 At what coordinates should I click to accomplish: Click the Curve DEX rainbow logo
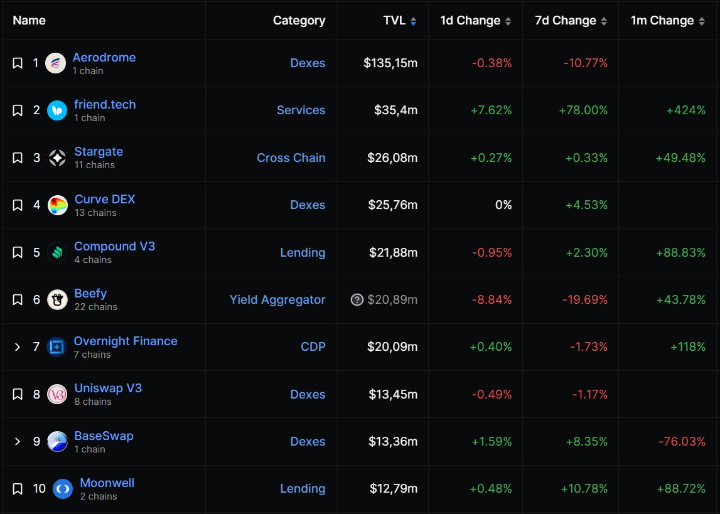(58, 205)
